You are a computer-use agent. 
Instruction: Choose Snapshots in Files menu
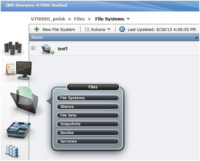coord(88,124)
